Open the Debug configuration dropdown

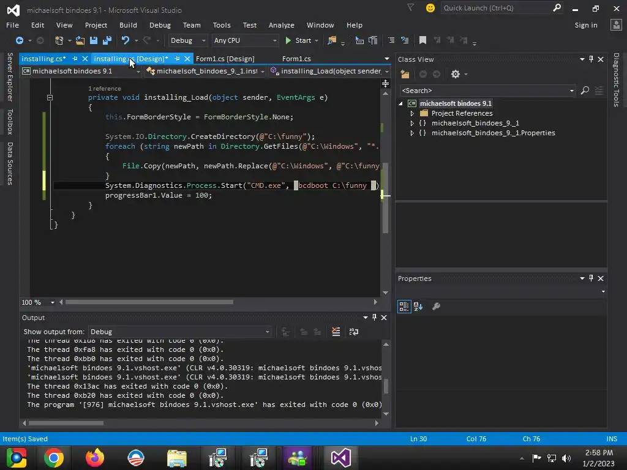tap(187, 40)
